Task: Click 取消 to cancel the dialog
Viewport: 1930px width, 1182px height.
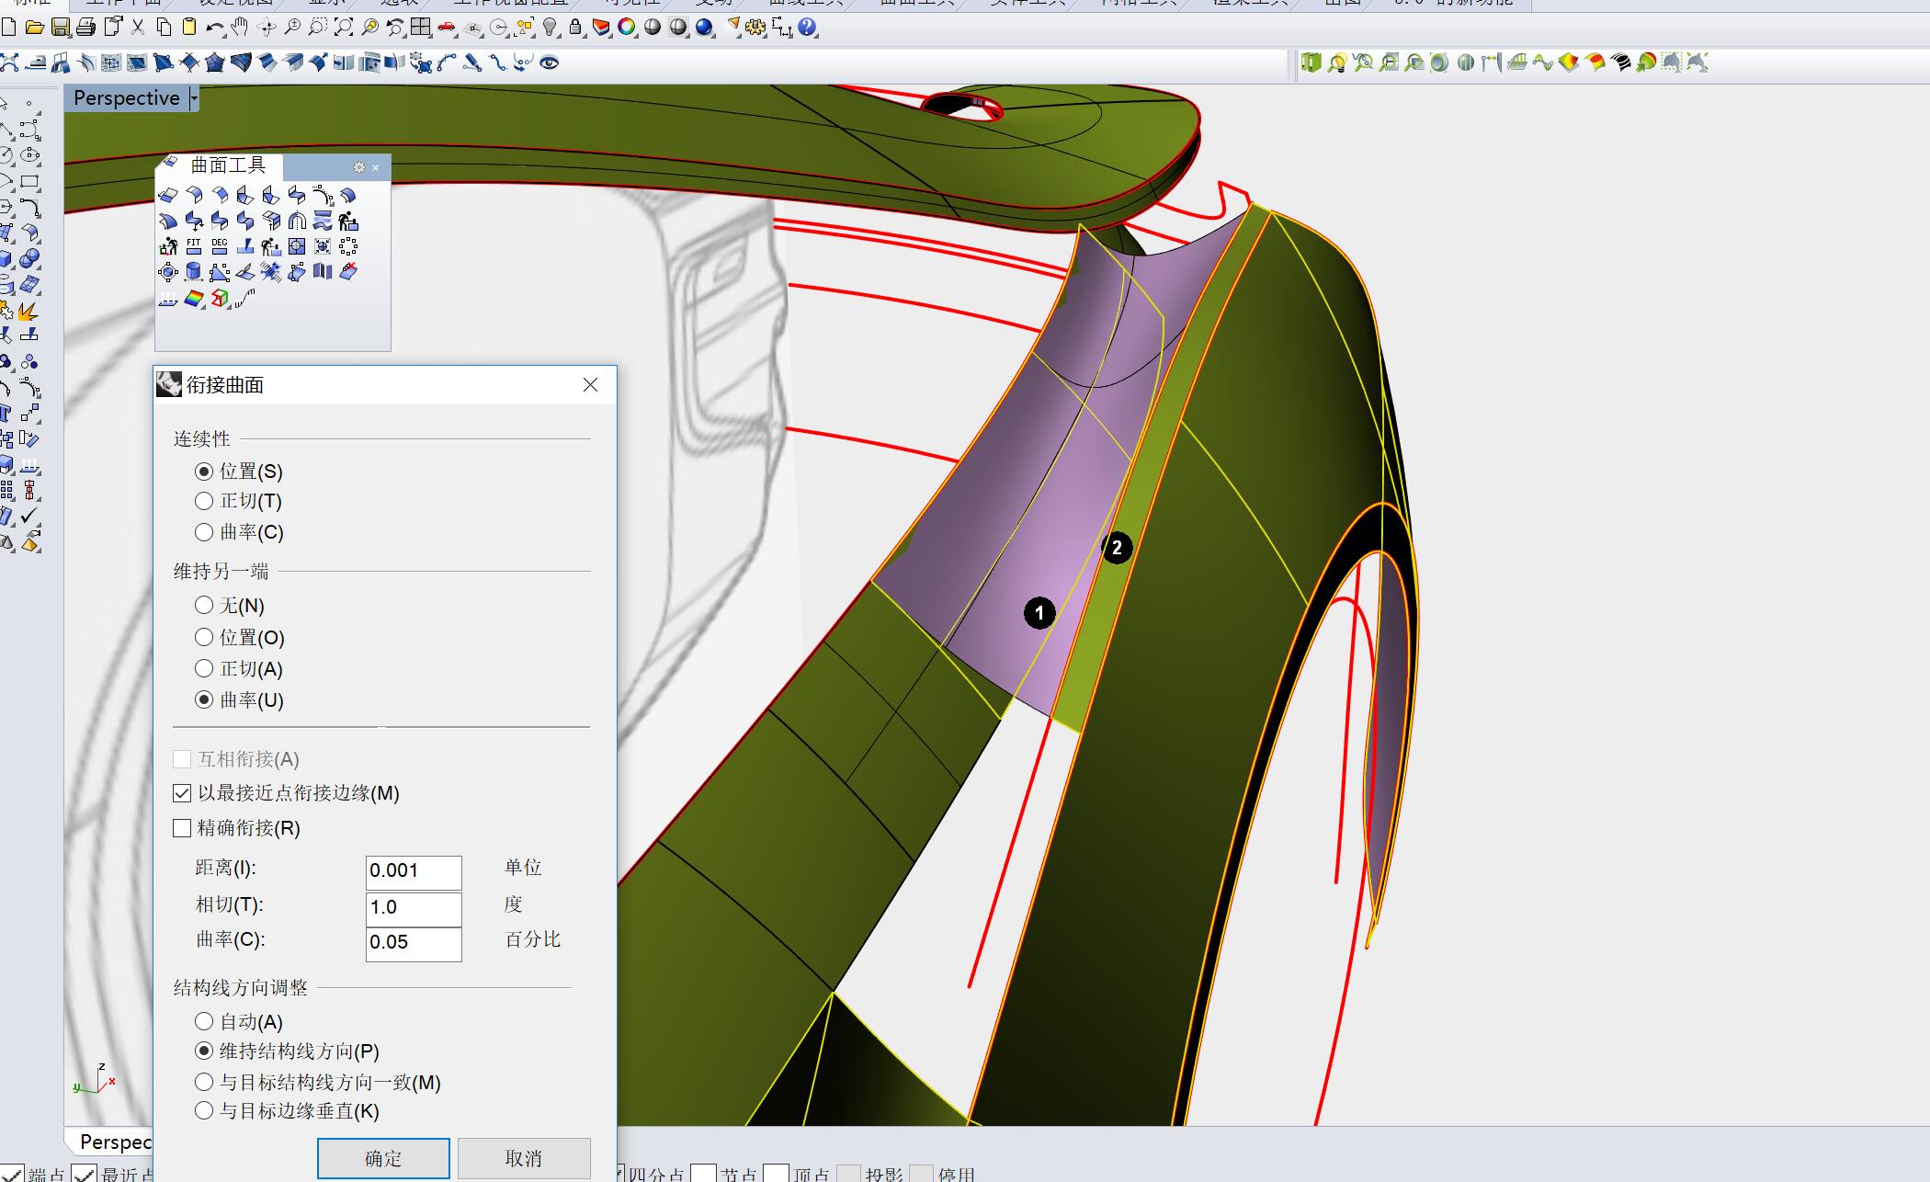Action: tap(524, 1158)
